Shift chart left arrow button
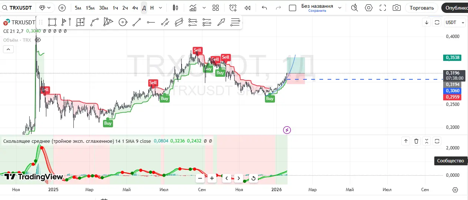 click(227, 178)
